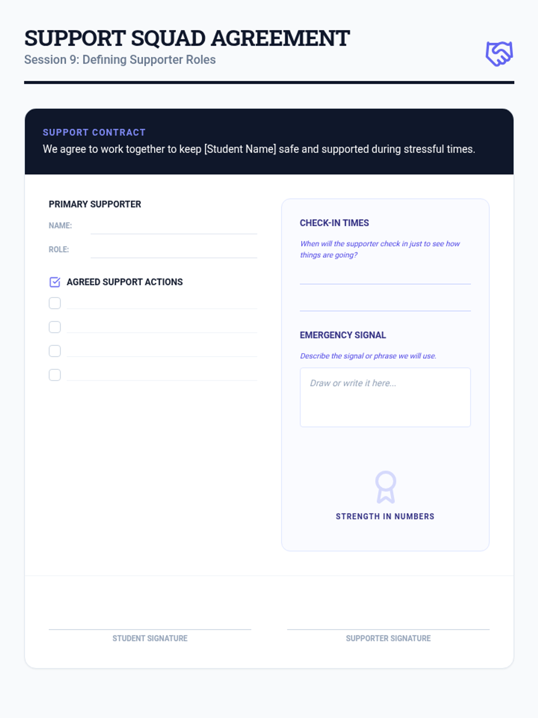538x718 pixels.
Task: Click the checked icon beside Agreed Support Actions
Action: 55,282
